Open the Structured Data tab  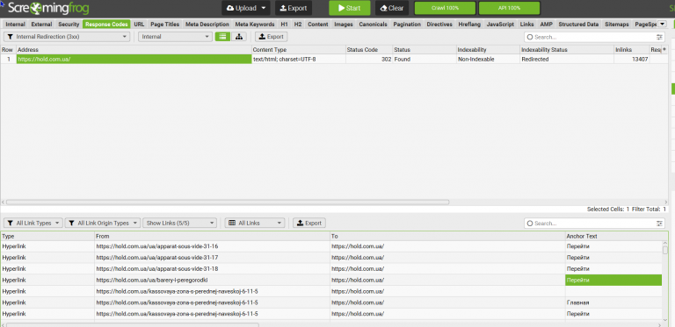(x=578, y=25)
